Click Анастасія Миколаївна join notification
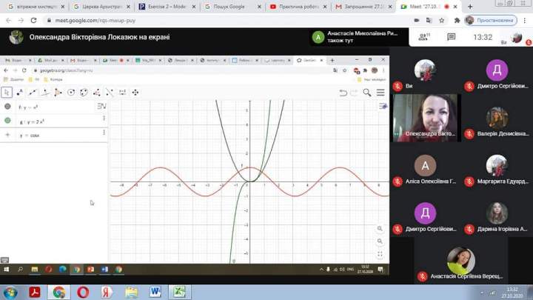This screenshot has width=533, height=300. pos(358,37)
